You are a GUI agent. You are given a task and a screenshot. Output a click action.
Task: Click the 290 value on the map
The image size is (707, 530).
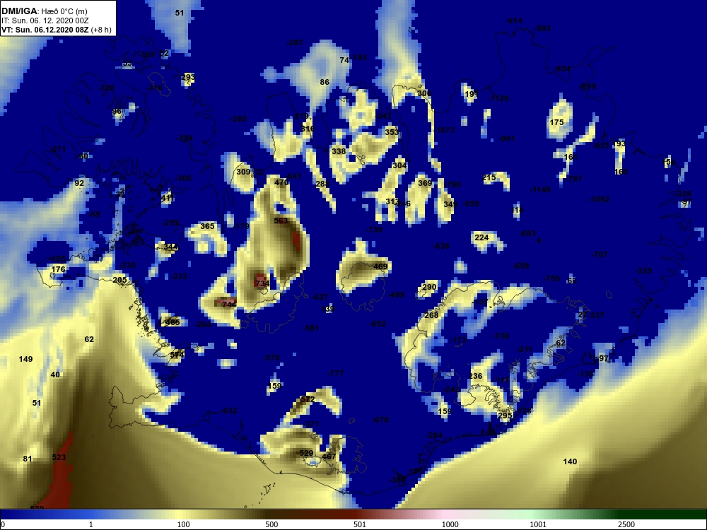point(429,287)
